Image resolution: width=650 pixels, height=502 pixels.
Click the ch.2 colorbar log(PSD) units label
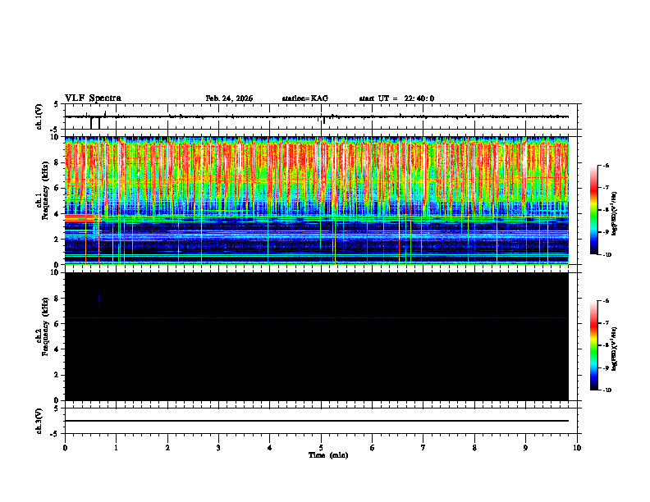(616, 349)
